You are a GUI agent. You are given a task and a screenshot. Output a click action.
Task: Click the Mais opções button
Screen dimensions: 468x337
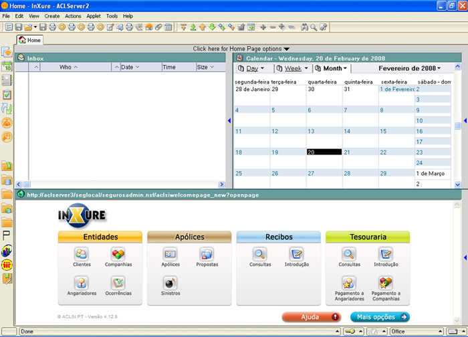(380, 317)
